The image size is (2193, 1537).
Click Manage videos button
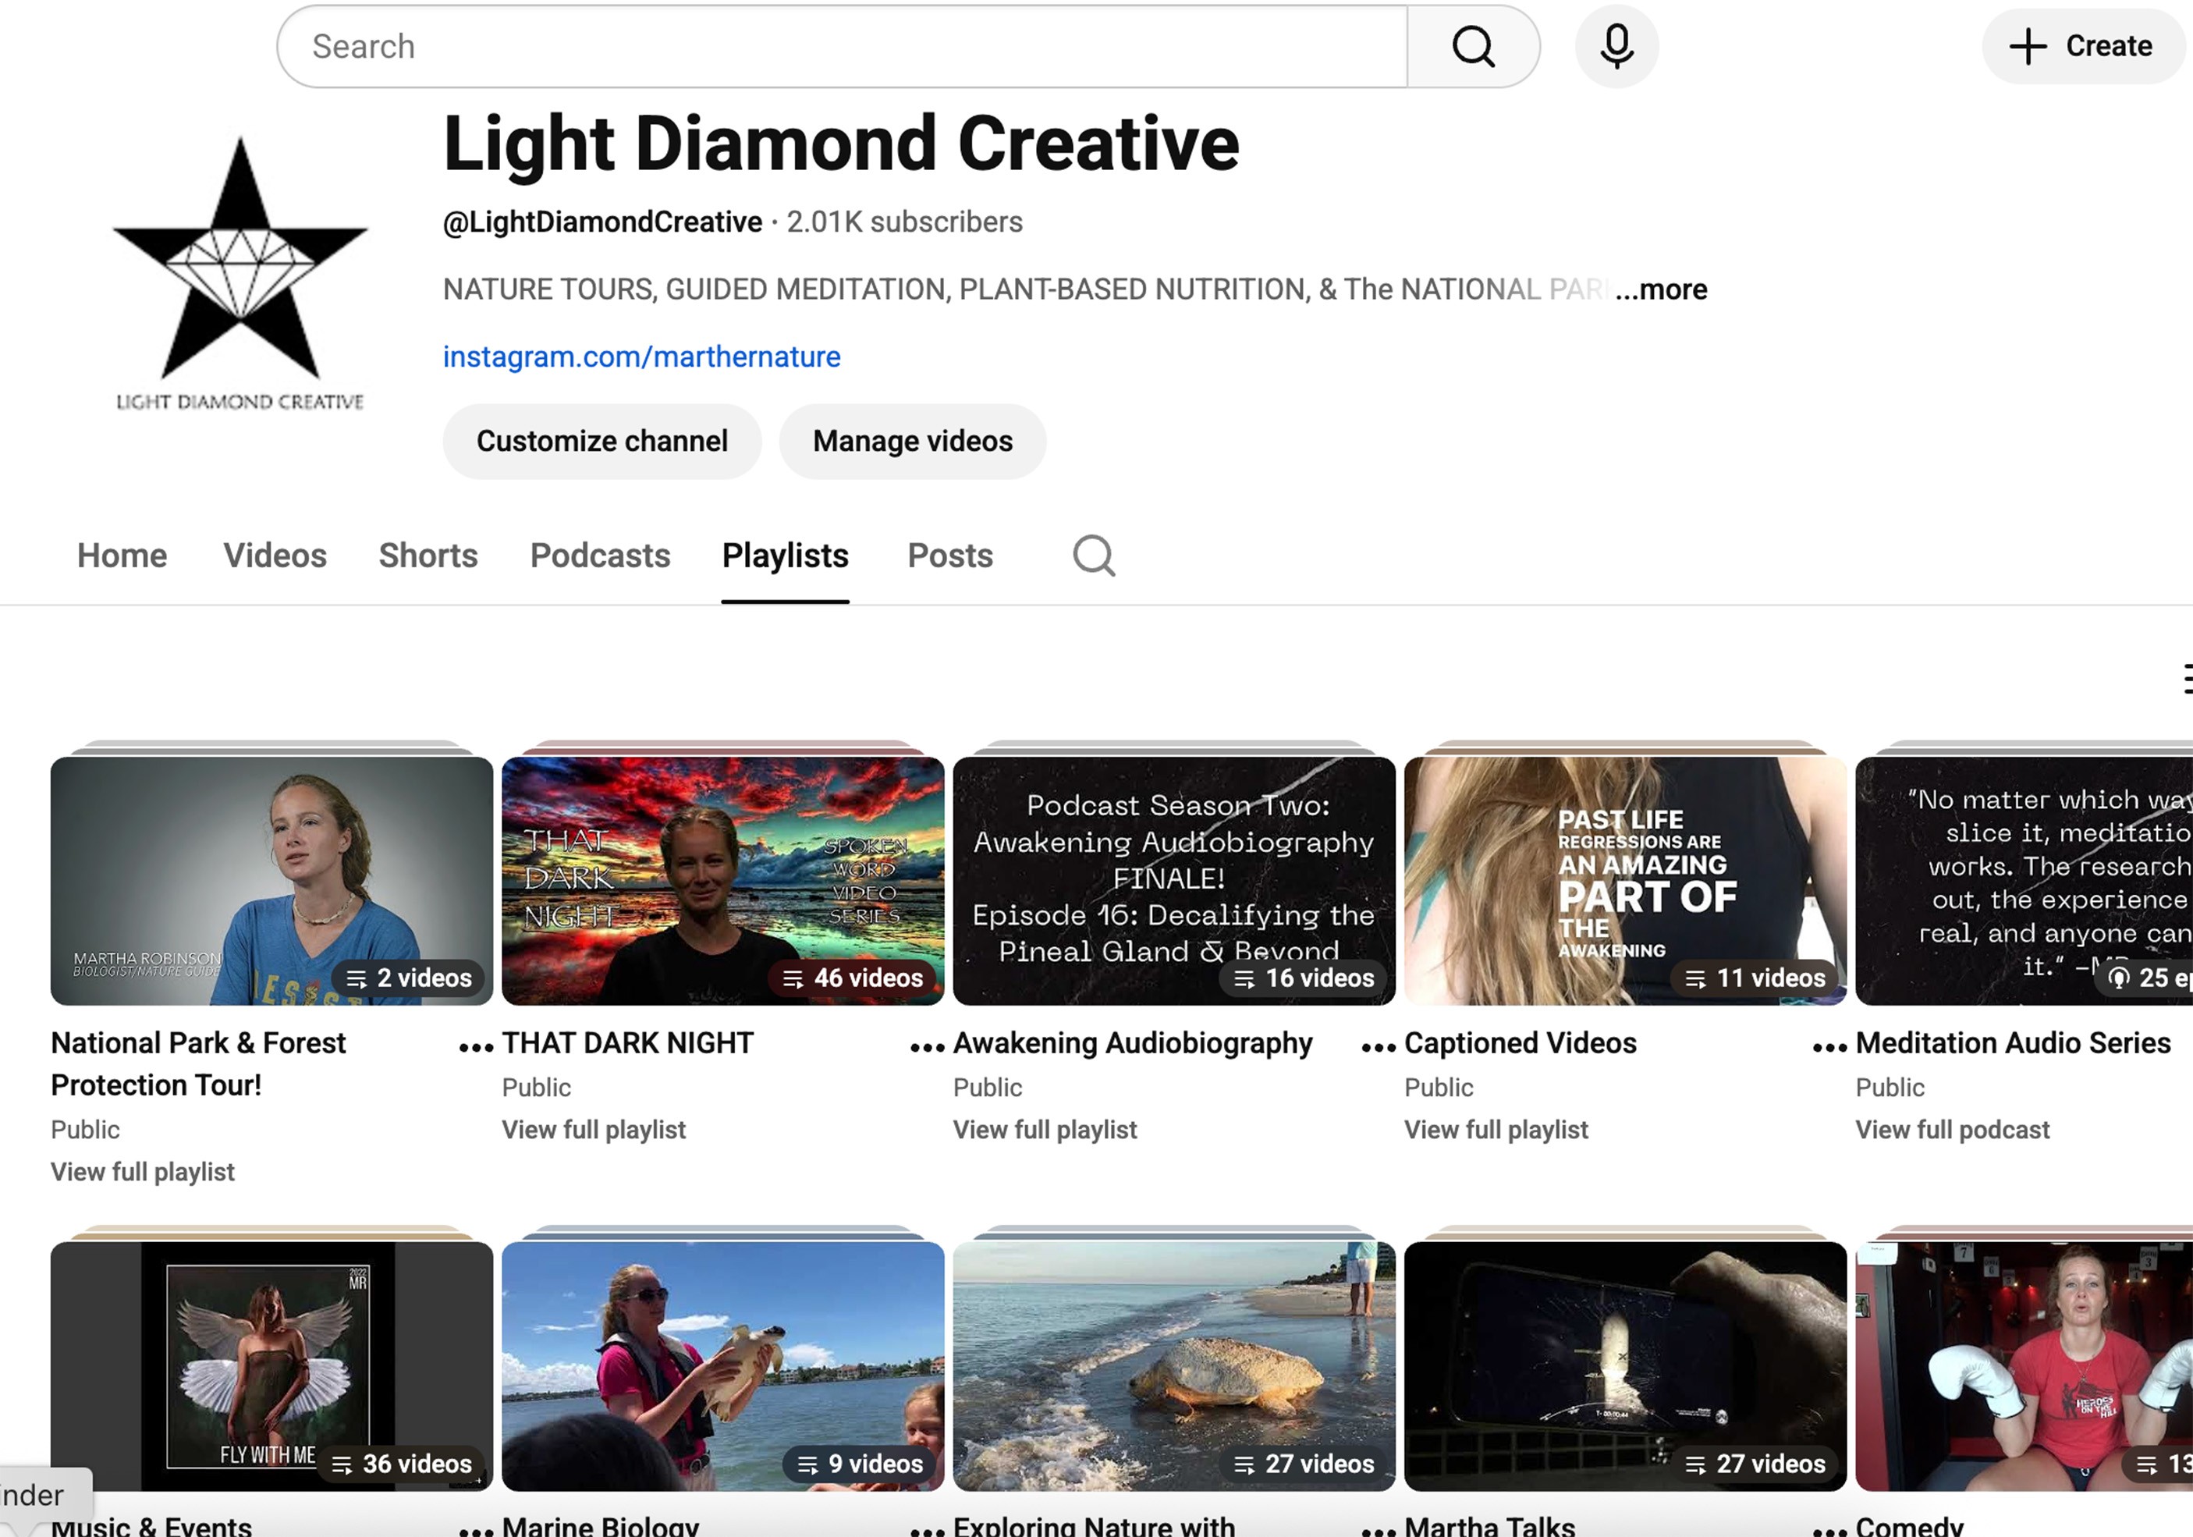[x=912, y=442]
